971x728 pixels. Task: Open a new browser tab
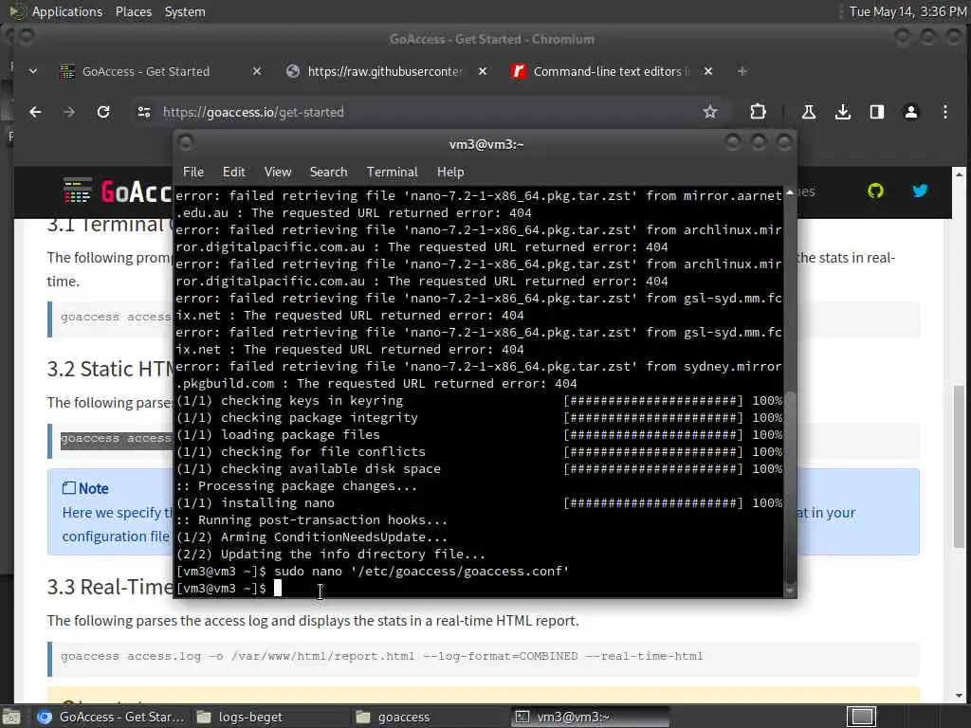742,71
